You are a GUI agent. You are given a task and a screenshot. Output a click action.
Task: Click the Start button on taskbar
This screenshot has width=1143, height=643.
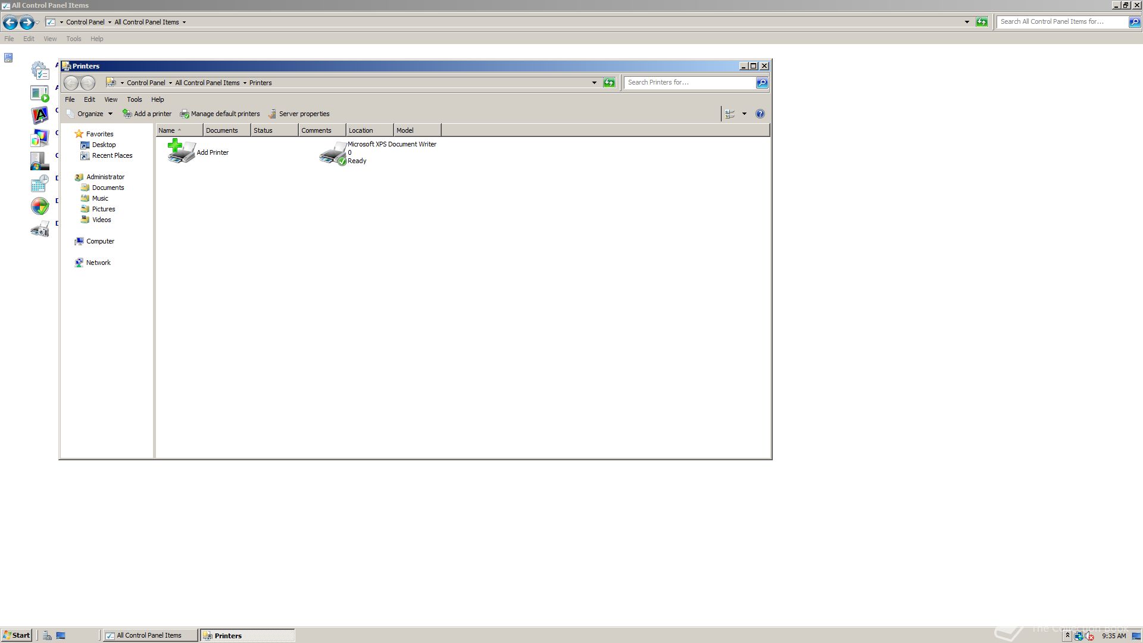[17, 635]
